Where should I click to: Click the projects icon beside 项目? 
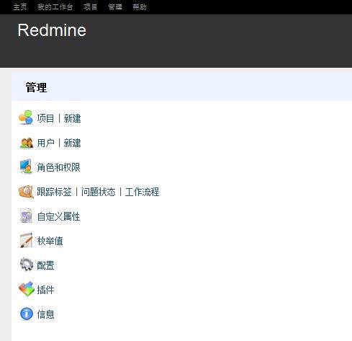coord(26,118)
